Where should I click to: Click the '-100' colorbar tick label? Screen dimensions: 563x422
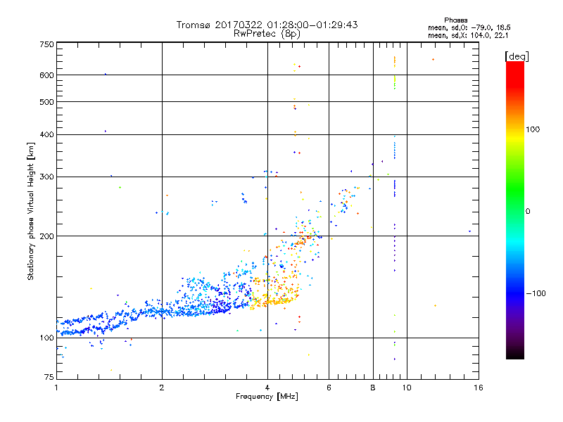536,293
